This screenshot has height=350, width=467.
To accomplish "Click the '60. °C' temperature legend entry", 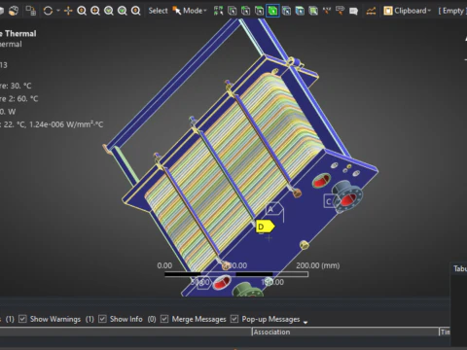I will pos(27,98).
